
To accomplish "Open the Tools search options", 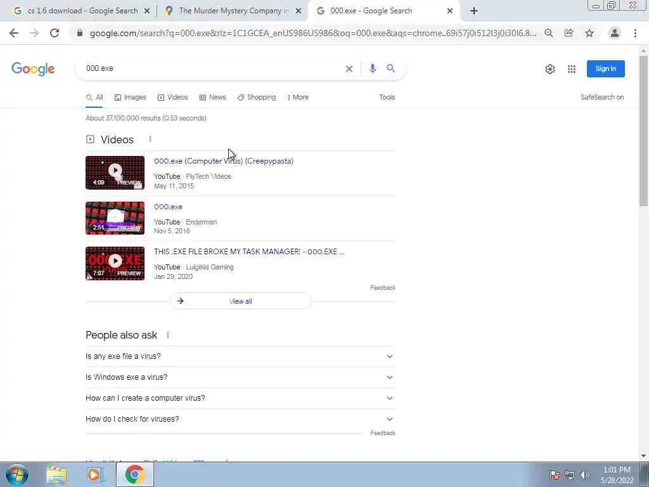I will [387, 97].
